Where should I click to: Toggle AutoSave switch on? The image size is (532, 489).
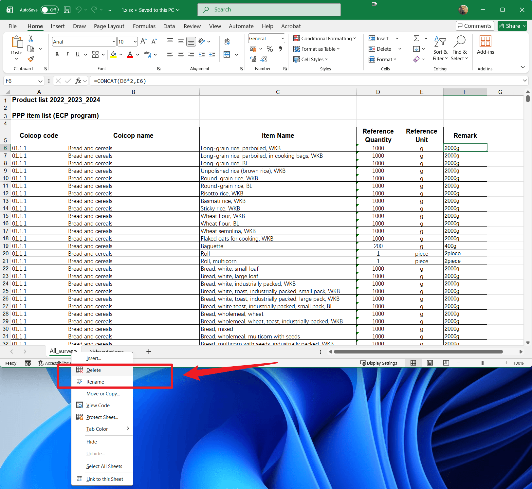point(49,10)
